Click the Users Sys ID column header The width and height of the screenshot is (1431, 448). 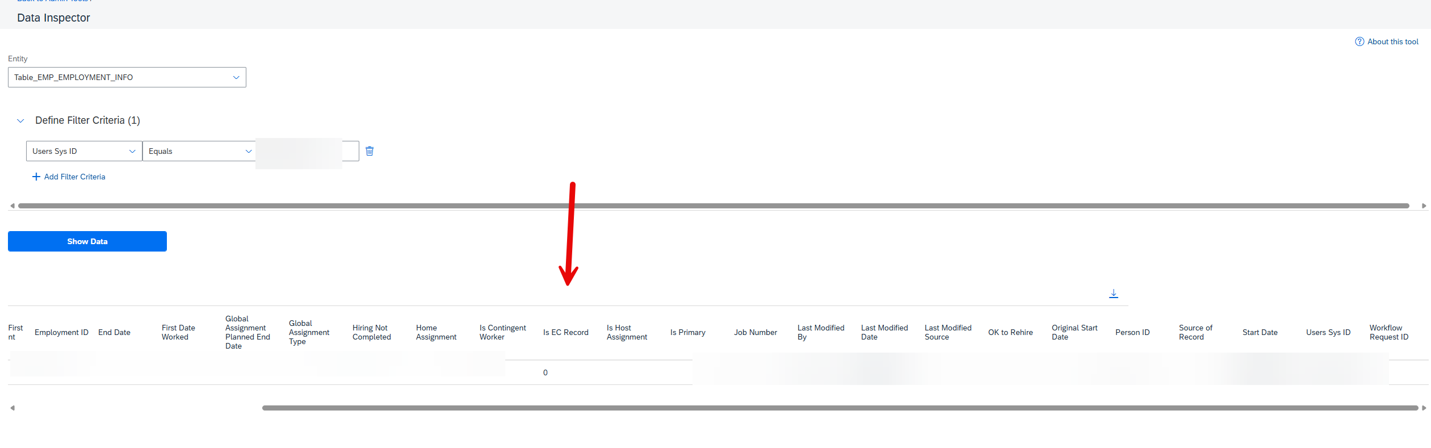click(1328, 332)
